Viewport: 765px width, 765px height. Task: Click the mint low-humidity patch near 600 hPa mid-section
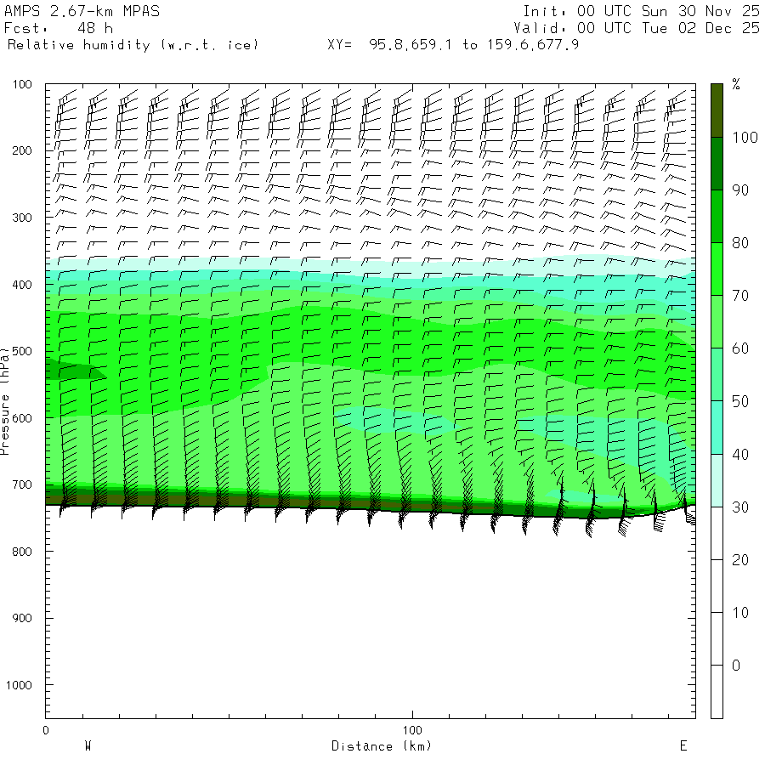[398, 422]
